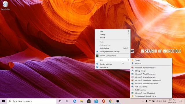Pick Microsoft Access Database entry directly above Bitmap image
Image resolution: width=185 pixels, height=104 pixels.
coord(151,68)
